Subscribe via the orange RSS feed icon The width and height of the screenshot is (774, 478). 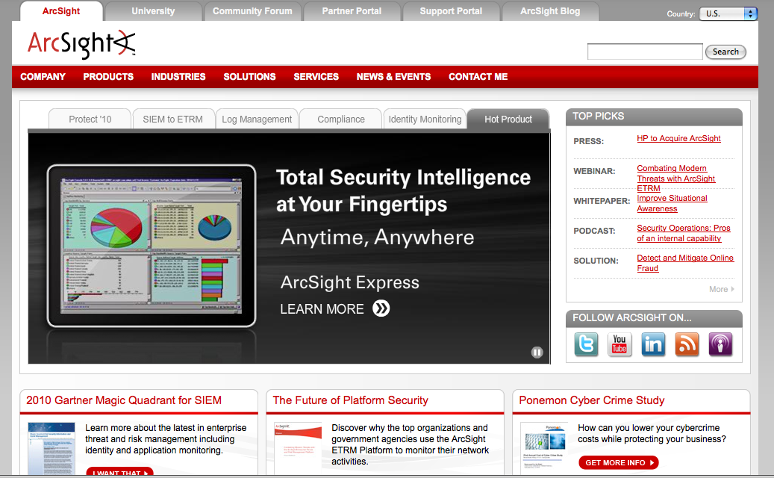pyautogui.click(x=687, y=344)
